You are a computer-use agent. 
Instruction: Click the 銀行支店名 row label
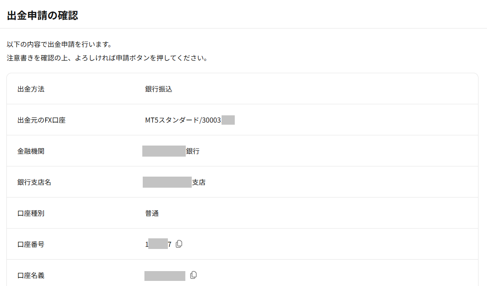[x=34, y=182]
